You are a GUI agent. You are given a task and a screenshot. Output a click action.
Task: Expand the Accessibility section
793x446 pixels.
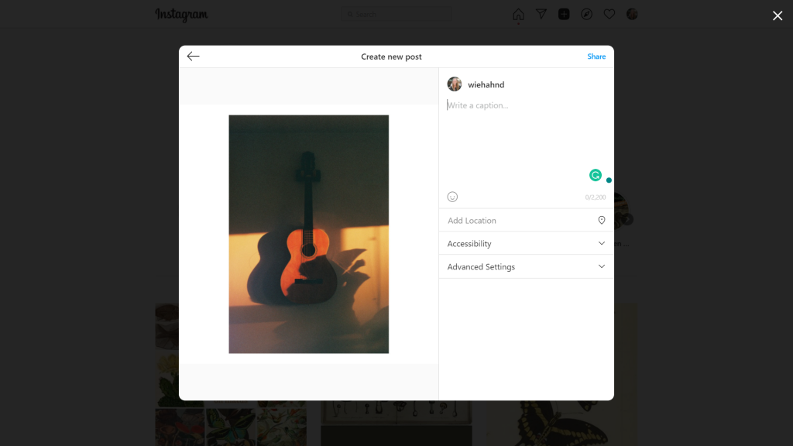526,244
